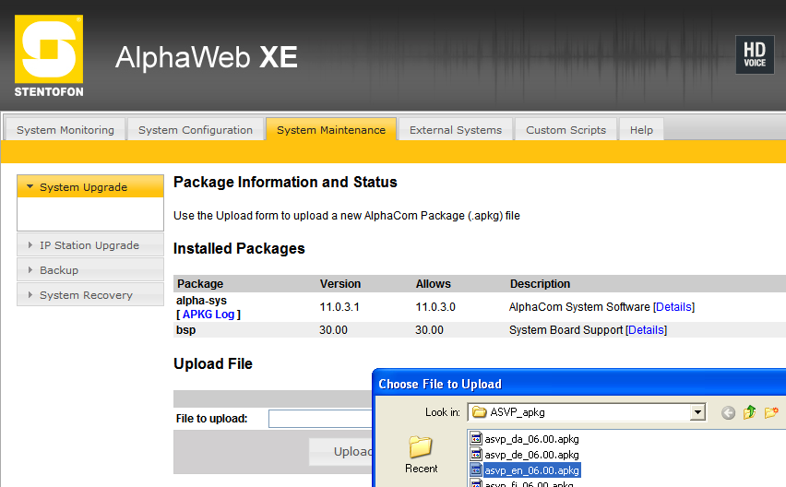The height and width of the screenshot is (487, 786).
Task: Select the asvp_da_06.00.apkg file
Action: (531, 439)
